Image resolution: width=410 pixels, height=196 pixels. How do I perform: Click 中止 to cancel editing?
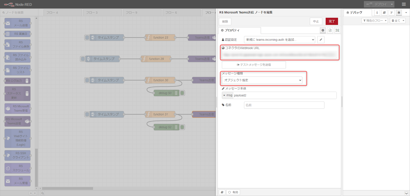click(x=316, y=21)
